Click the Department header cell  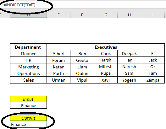click(x=28, y=47)
